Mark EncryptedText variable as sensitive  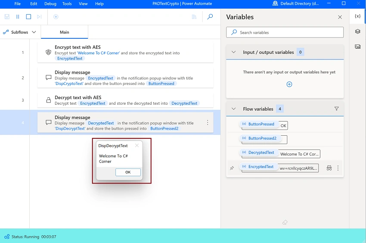point(329,168)
